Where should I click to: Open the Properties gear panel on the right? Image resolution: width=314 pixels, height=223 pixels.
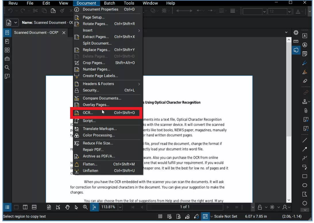(296, 33)
